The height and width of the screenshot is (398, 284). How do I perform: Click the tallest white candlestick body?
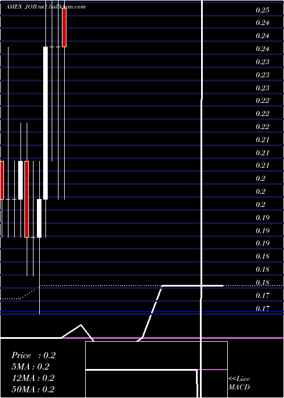point(45,123)
